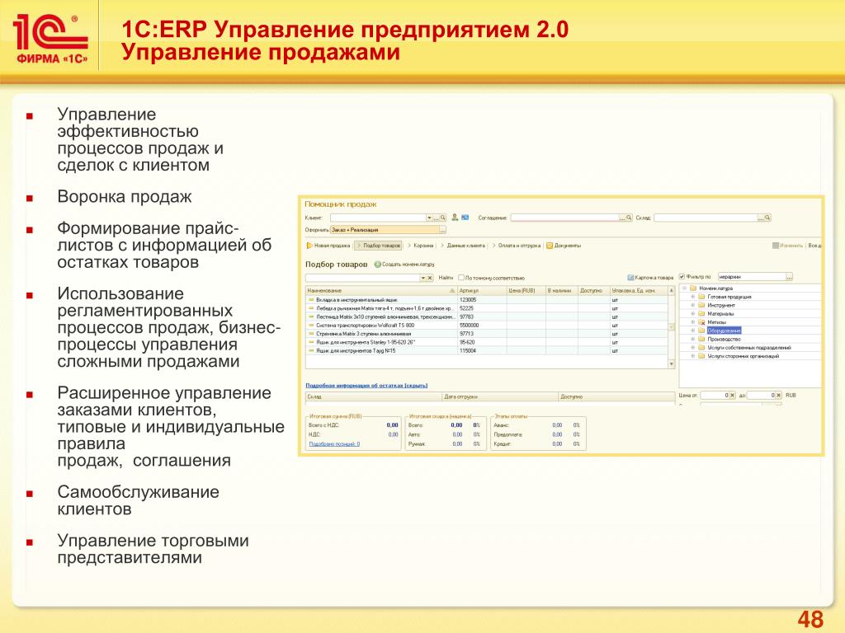Click the Артикул column header
The height and width of the screenshot is (633, 845).
[x=482, y=291]
